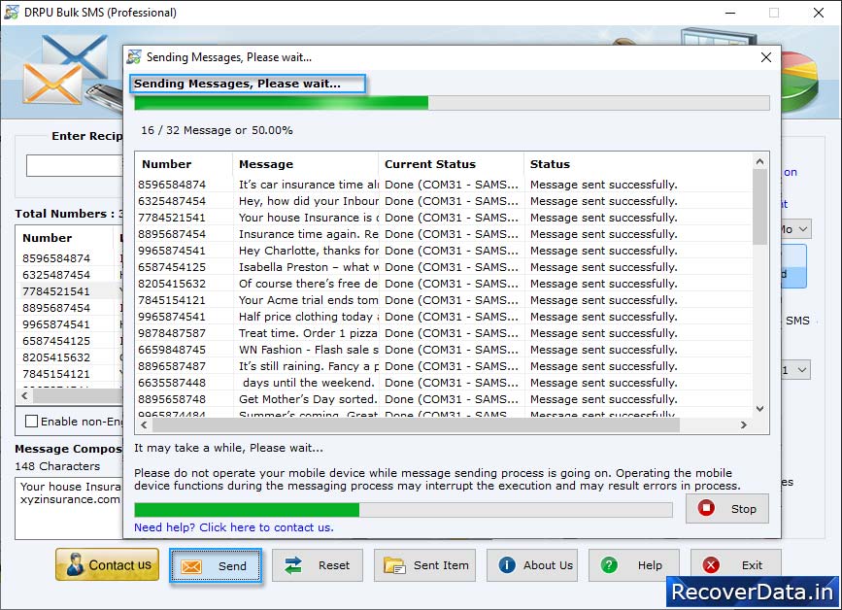Click message 'Insurance time again. Re'
842x610 pixels.
(309, 234)
